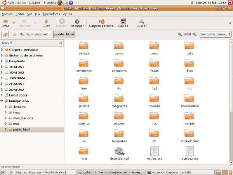The height and width of the screenshot is (175, 233).
Task: Select the emoticons folder icon
Action: click(83, 63)
